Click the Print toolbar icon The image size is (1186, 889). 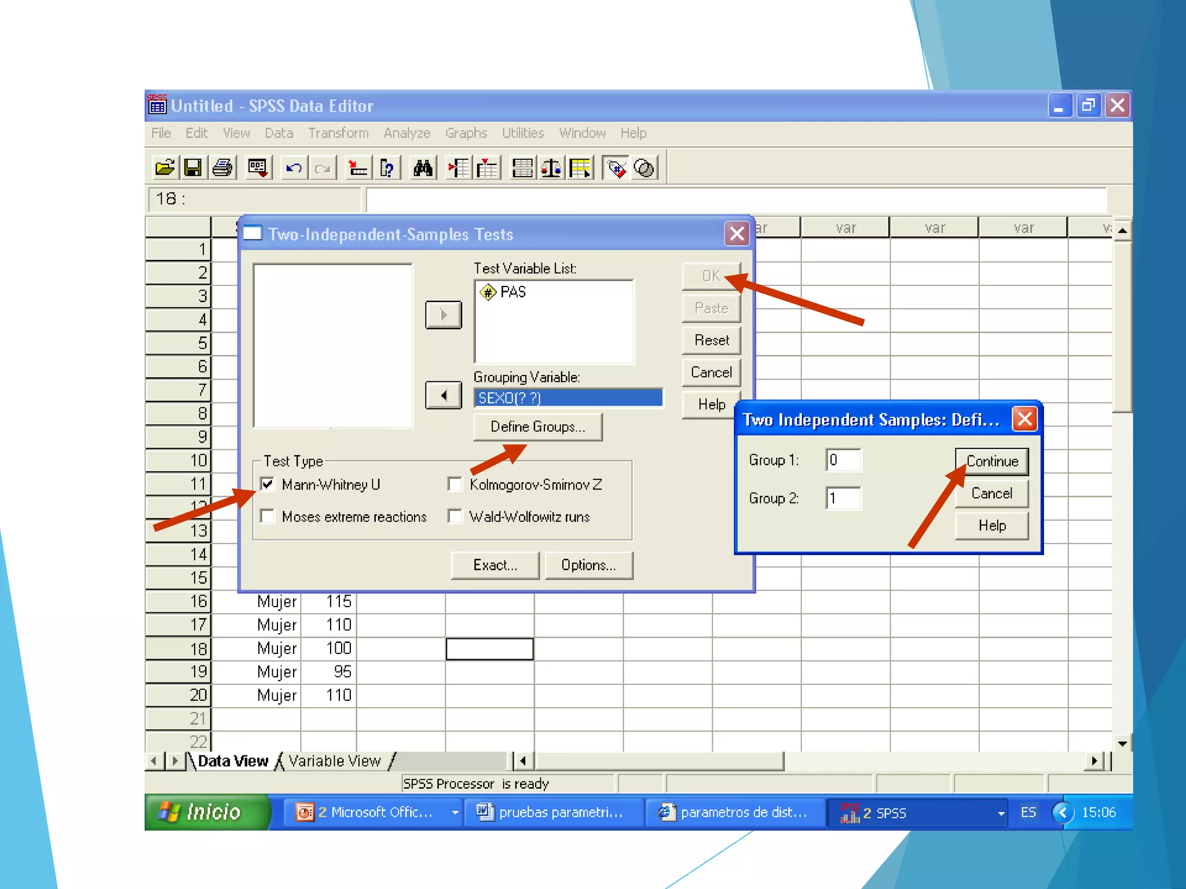222,168
